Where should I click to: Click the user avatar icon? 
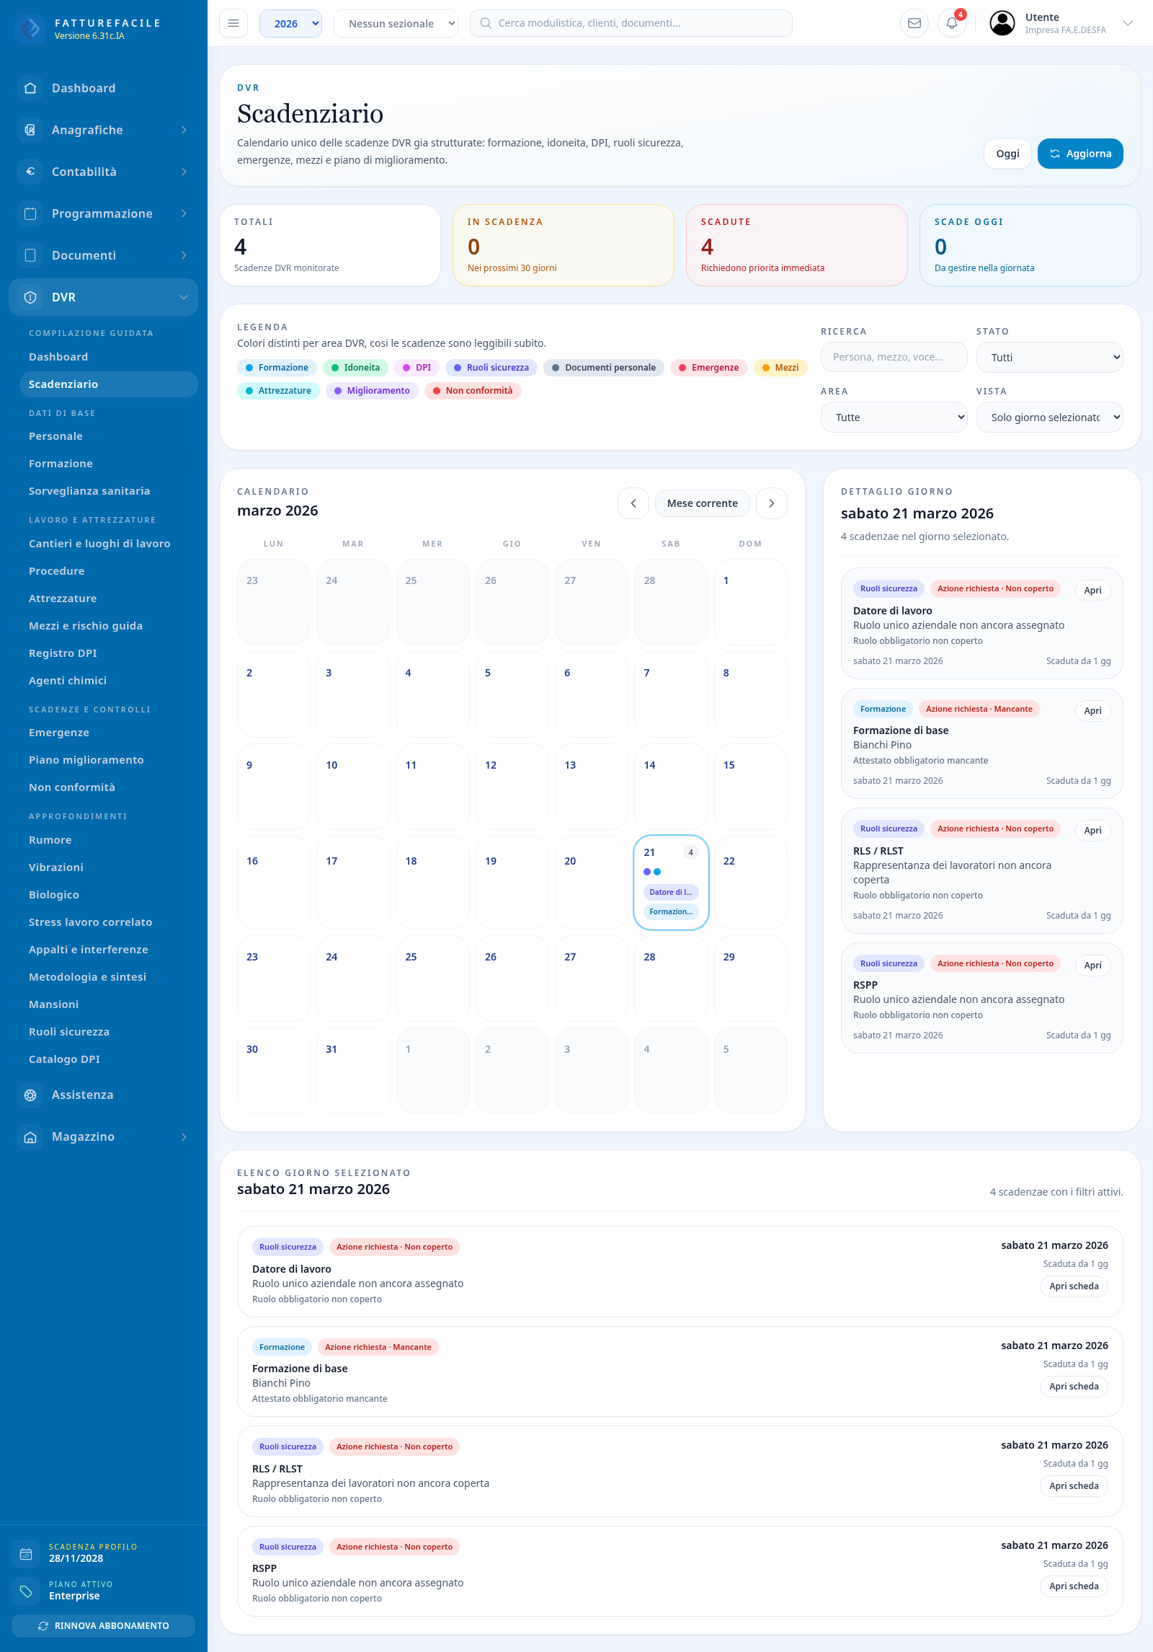coord(1002,23)
